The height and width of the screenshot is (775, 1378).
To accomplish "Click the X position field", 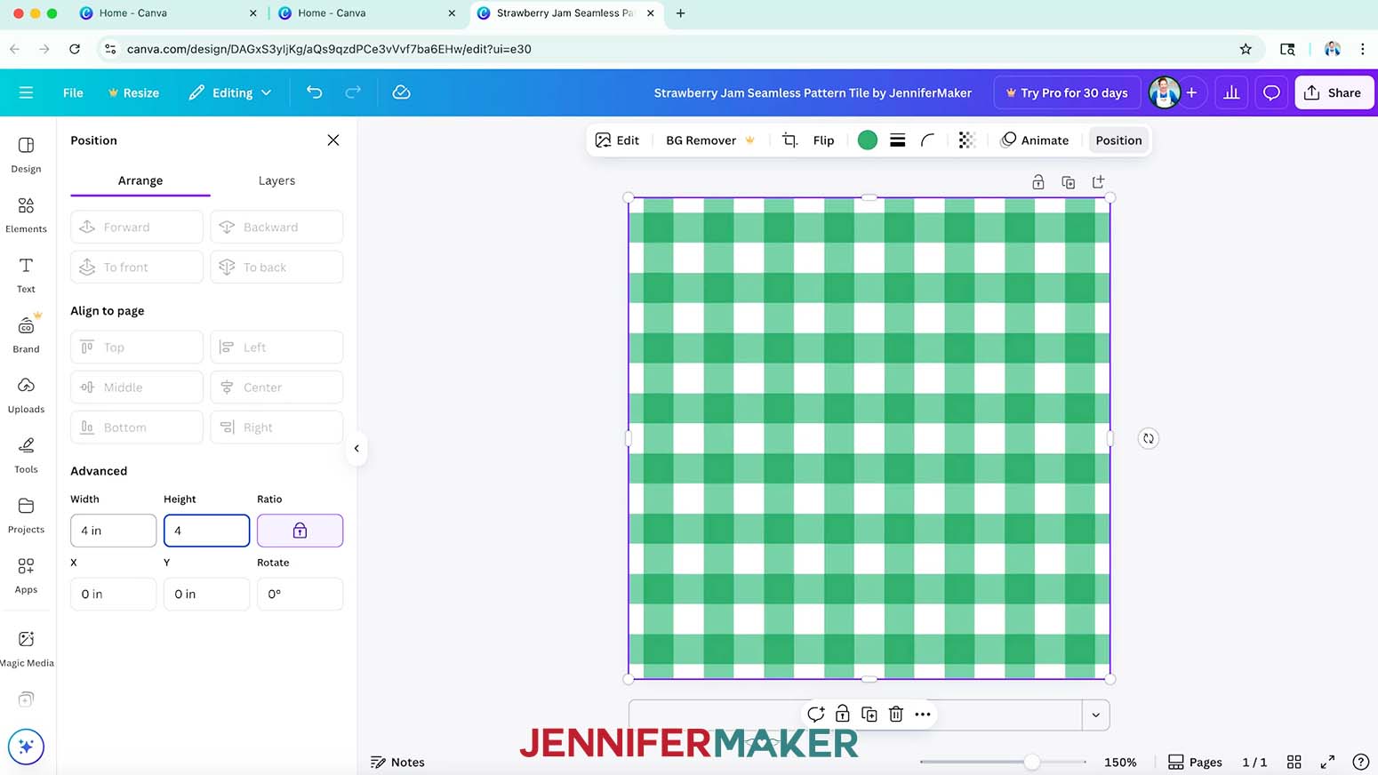I will point(114,594).
